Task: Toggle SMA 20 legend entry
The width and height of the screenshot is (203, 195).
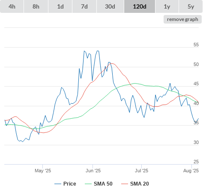Action: (135, 184)
